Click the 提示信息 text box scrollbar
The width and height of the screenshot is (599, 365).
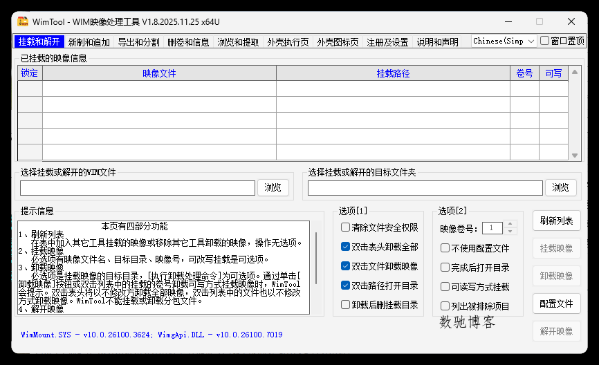[316, 258]
